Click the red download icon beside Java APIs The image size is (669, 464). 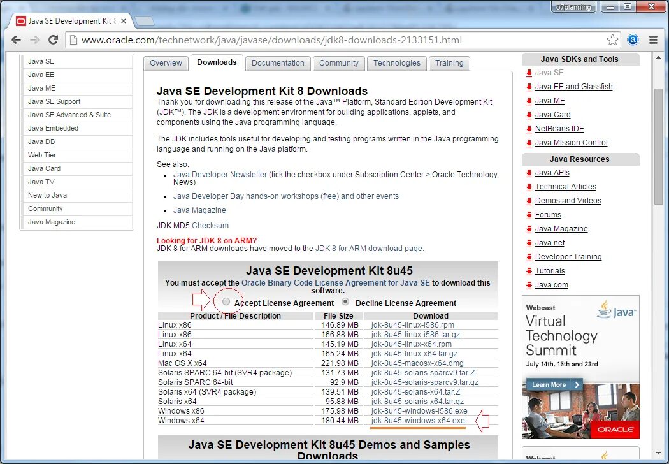529,173
